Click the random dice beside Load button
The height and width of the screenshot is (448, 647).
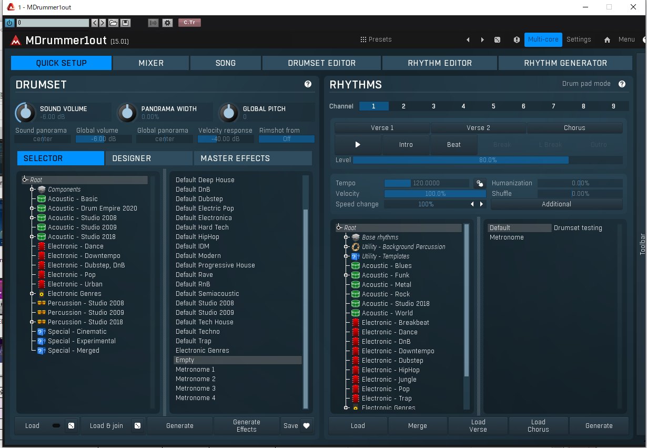pos(72,426)
